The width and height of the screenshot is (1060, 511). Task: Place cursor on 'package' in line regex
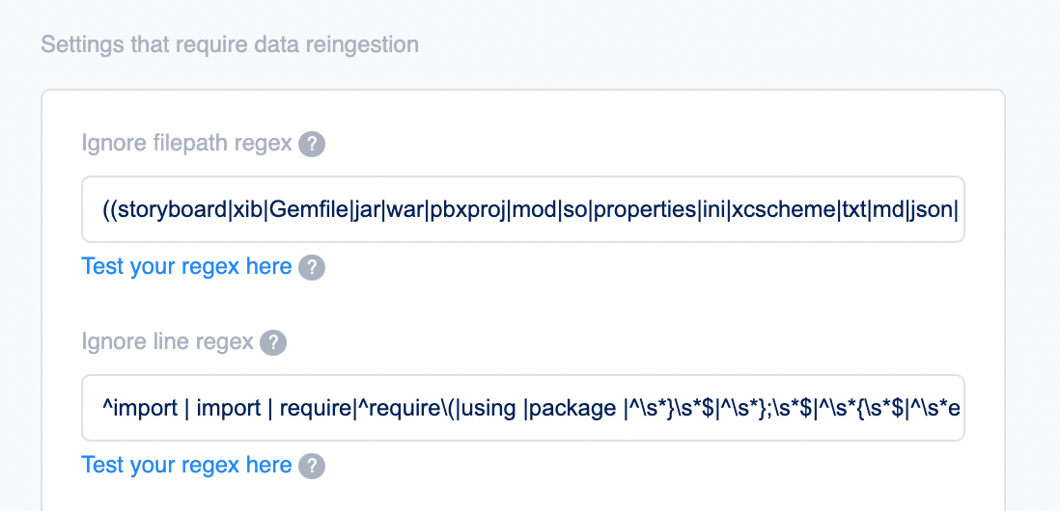(x=569, y=409)
